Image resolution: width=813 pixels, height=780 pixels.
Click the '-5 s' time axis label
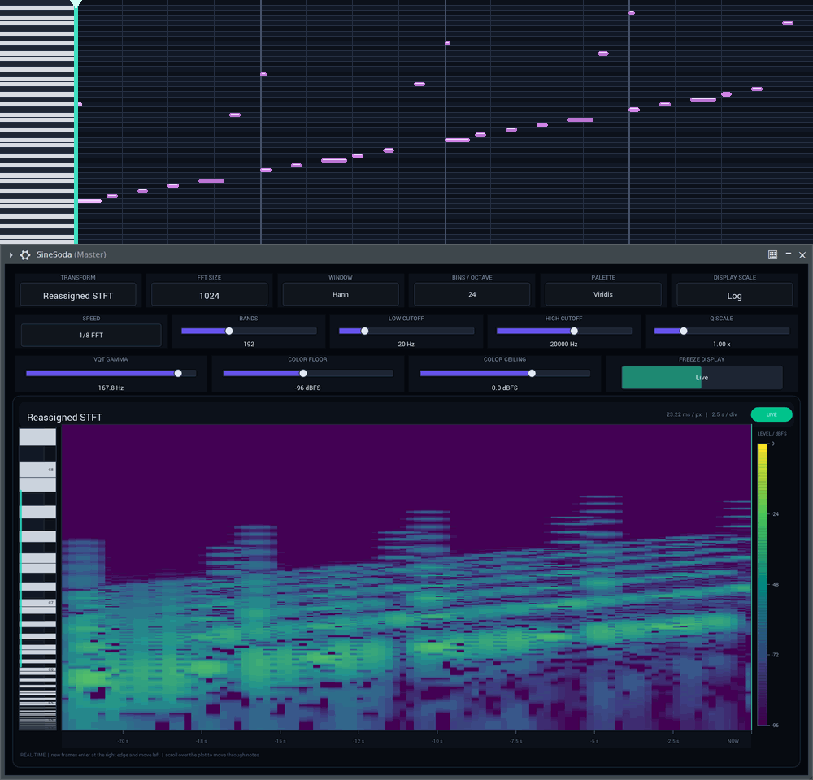[x=595, y=741]
